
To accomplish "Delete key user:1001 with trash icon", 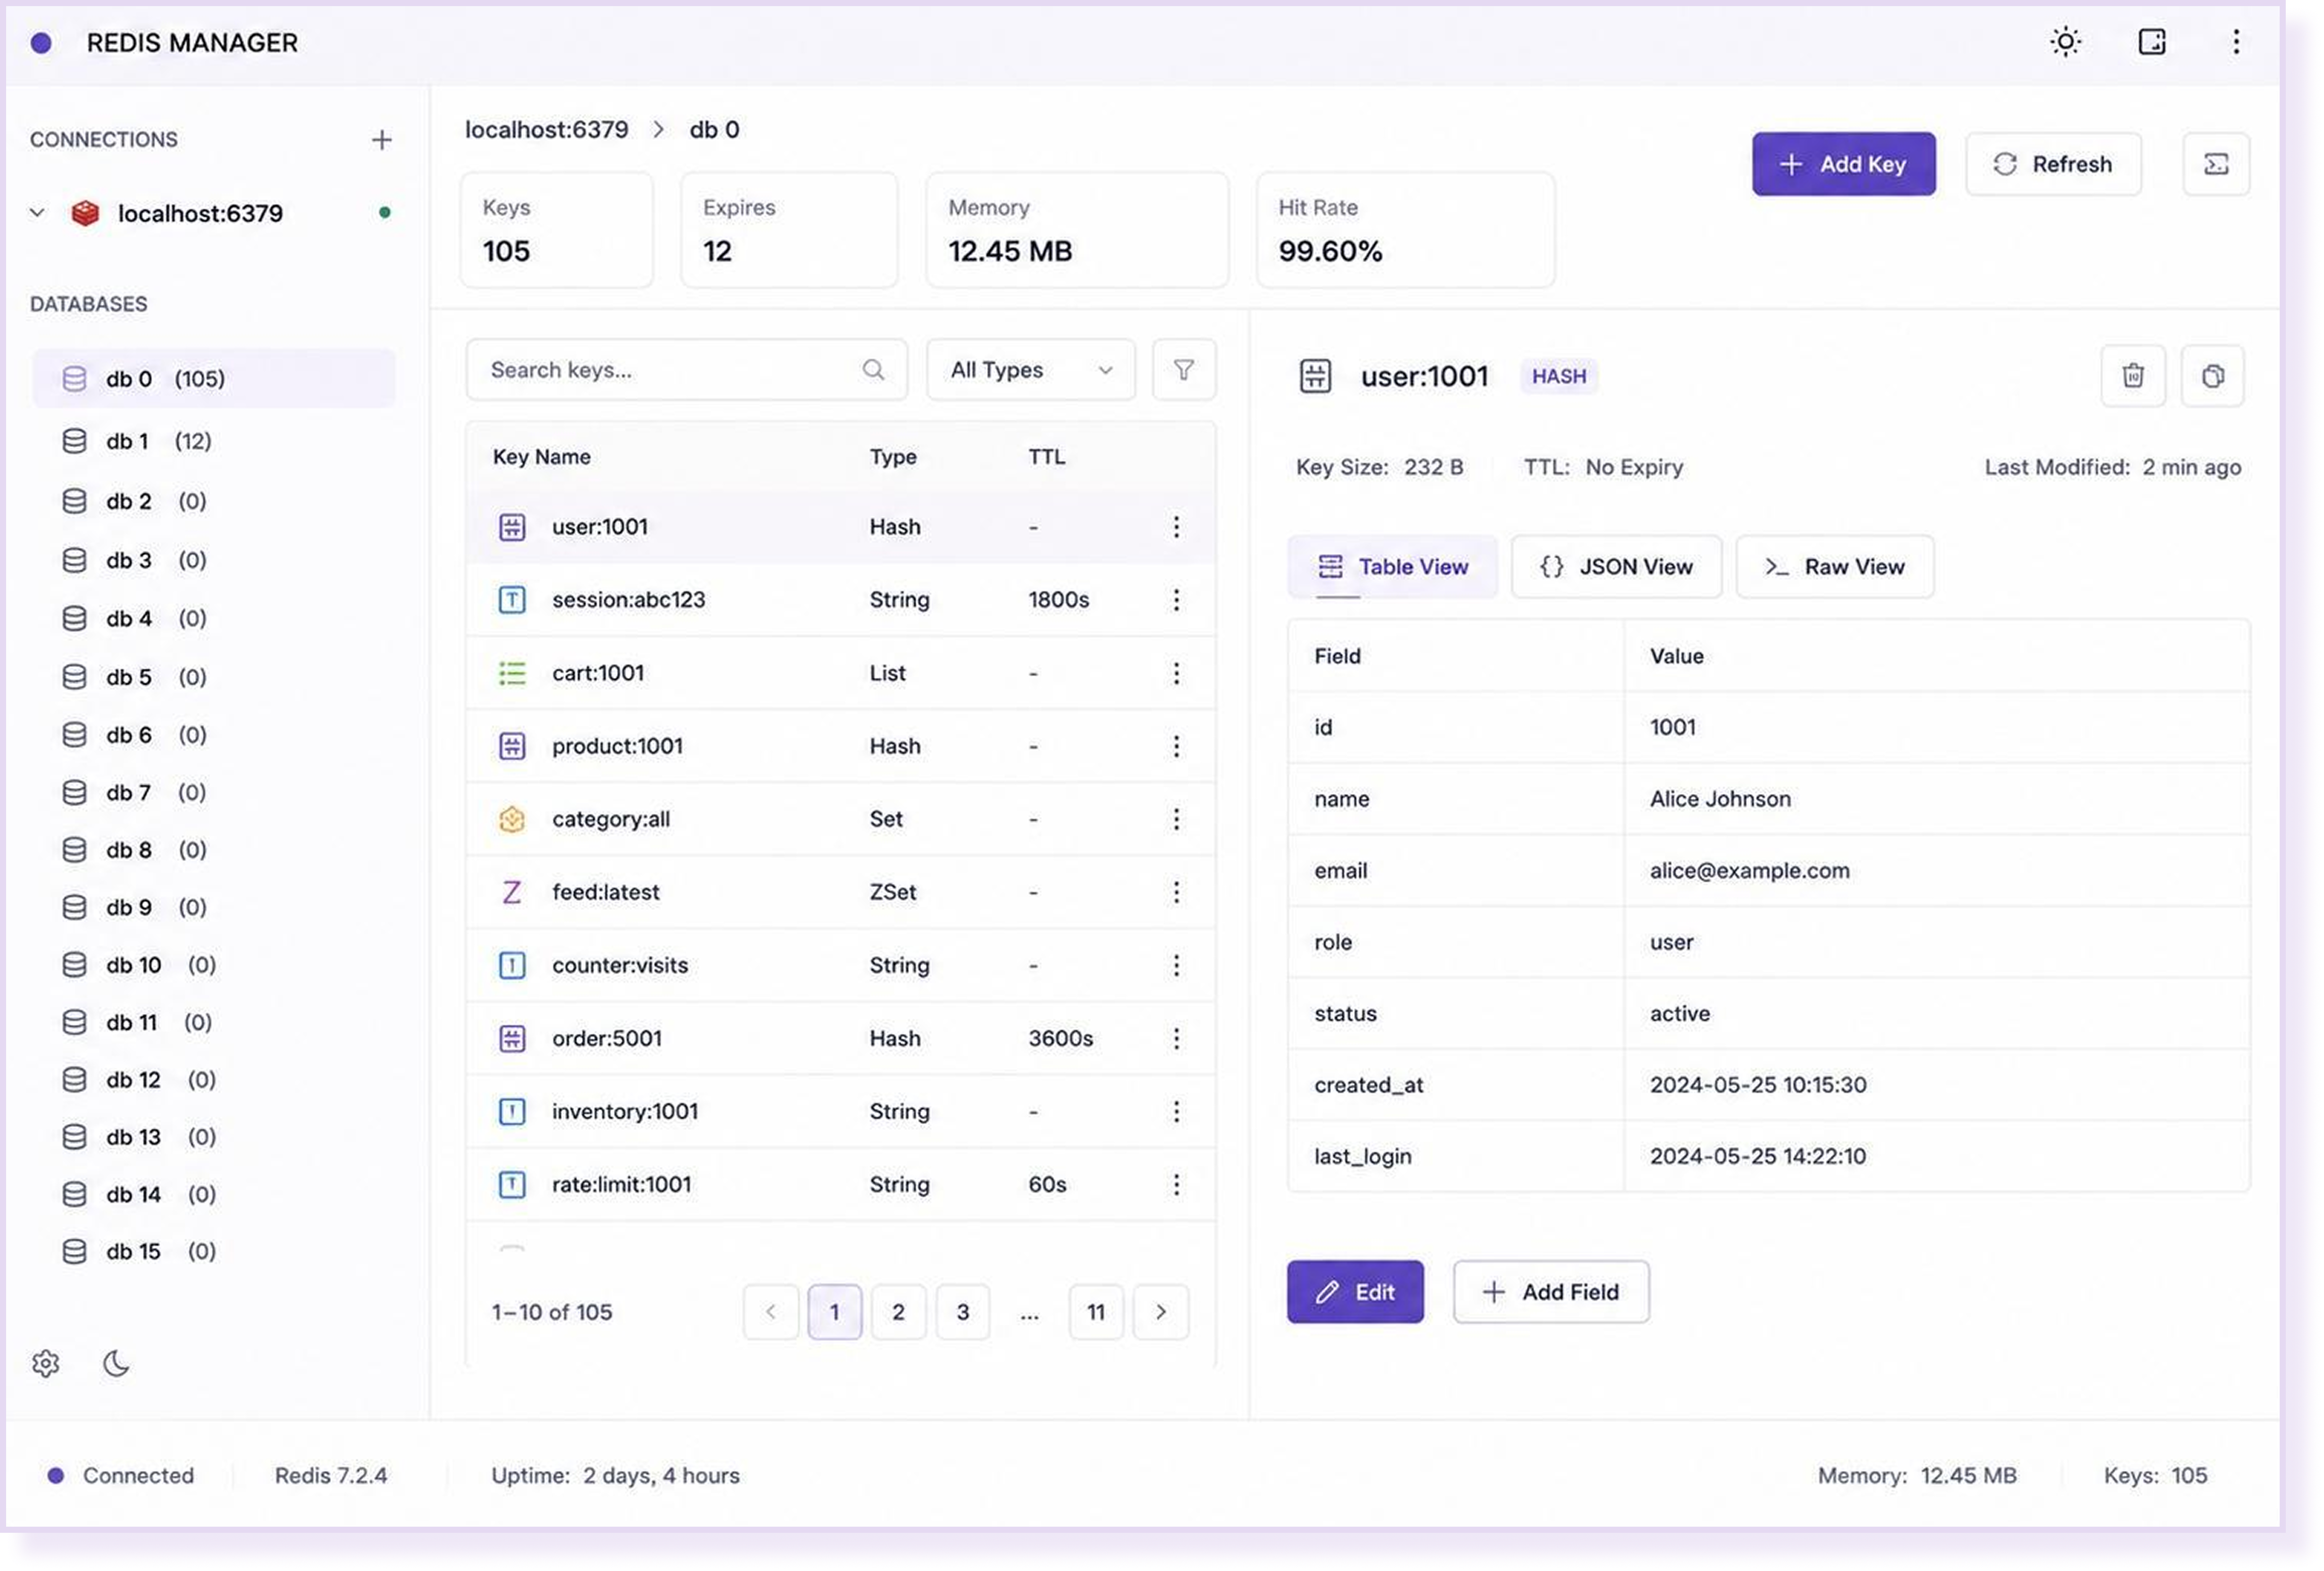I will point(2133,376).
